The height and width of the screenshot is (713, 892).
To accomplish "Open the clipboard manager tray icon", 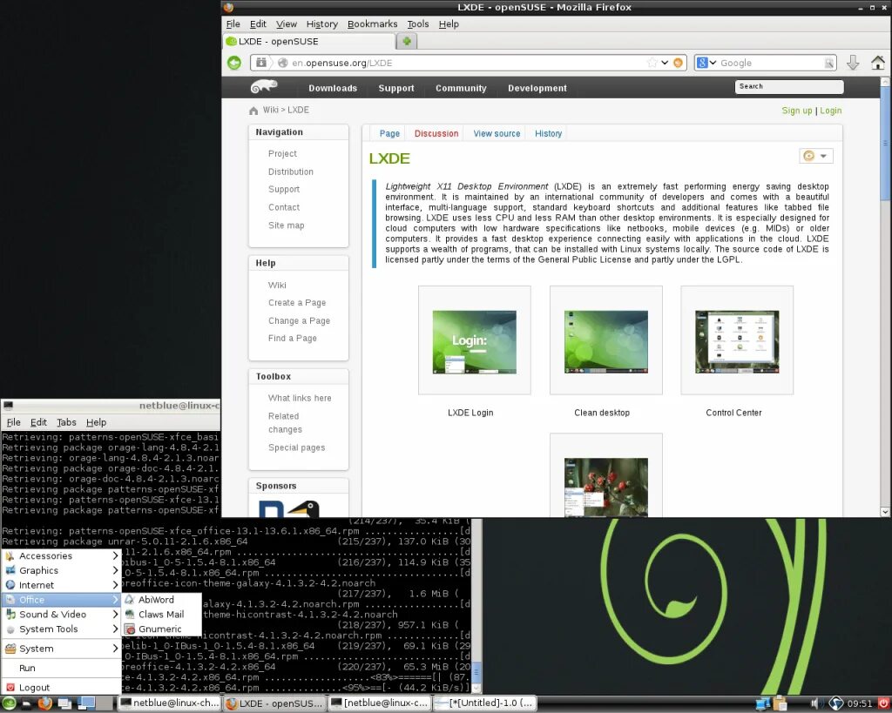I will [x=780, y=704].
